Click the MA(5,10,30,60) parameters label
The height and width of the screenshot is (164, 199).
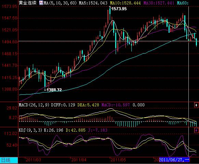[60, 3]
